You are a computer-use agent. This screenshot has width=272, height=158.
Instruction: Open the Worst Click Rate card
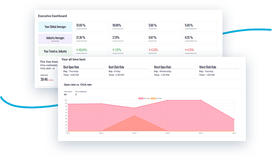click(x=219, y=71)
